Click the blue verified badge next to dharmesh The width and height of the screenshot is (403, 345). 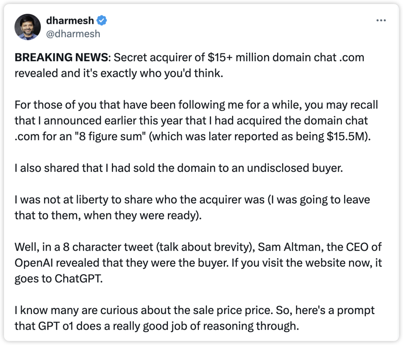[101, 21]
